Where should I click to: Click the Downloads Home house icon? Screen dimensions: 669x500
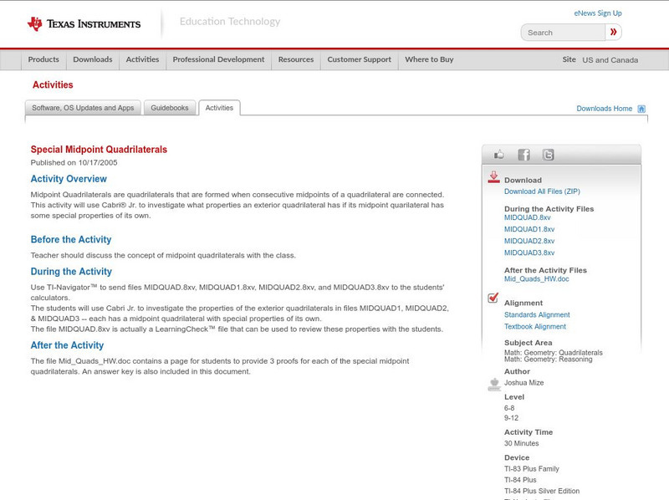641,109
